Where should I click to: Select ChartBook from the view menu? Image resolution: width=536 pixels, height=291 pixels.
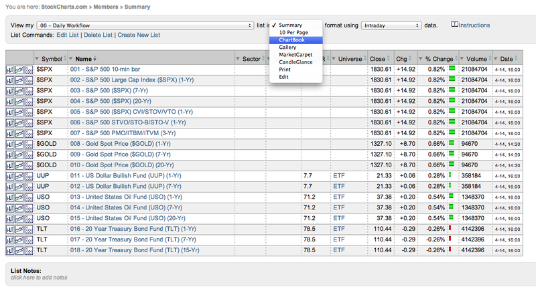[295, 40]
